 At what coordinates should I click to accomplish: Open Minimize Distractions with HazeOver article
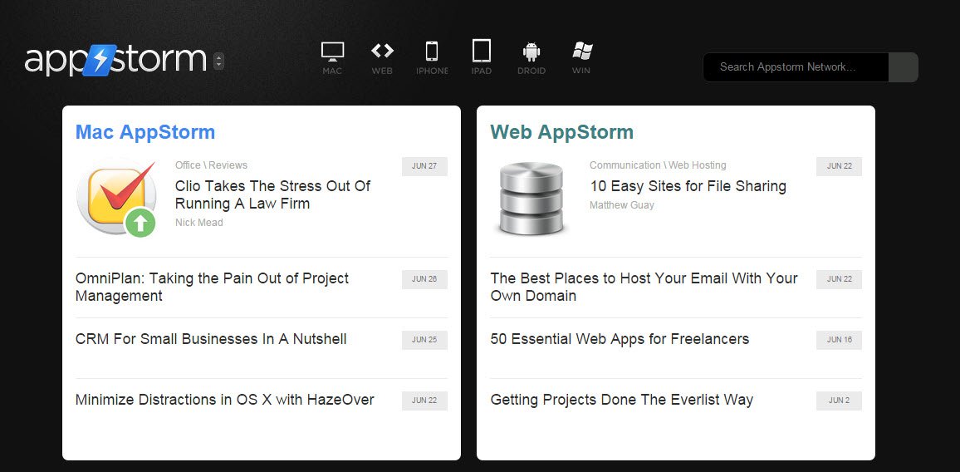224,400
